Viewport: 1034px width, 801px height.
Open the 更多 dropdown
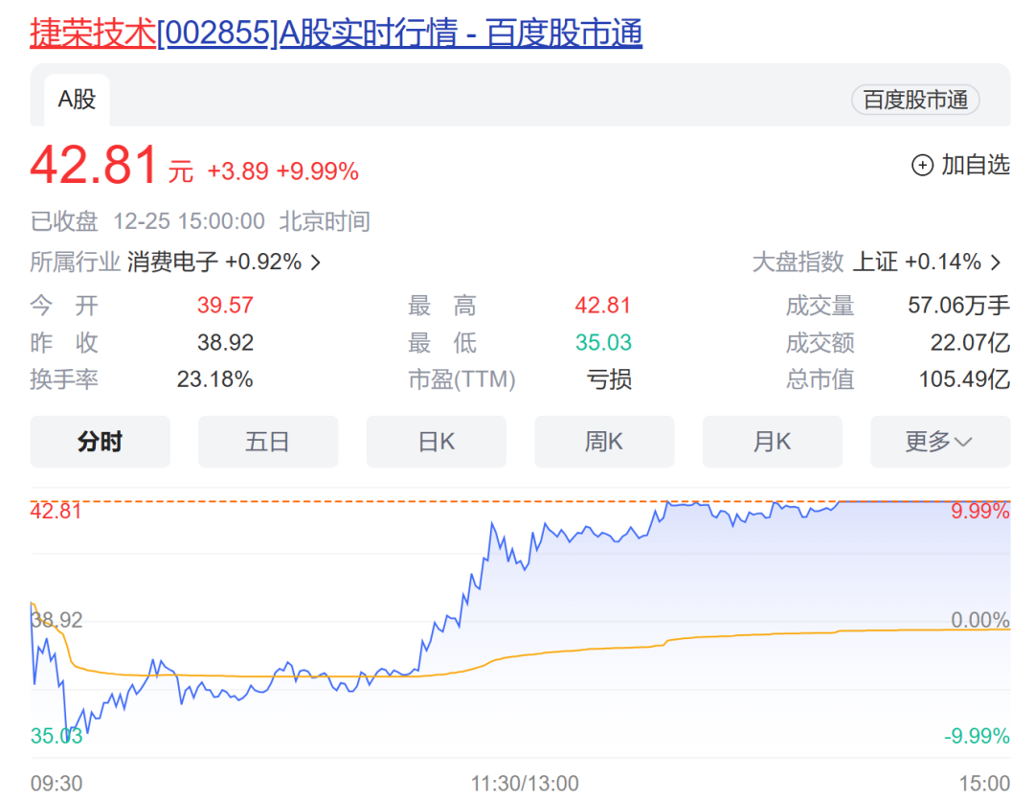pyautogui.click(x=940, y=442)
